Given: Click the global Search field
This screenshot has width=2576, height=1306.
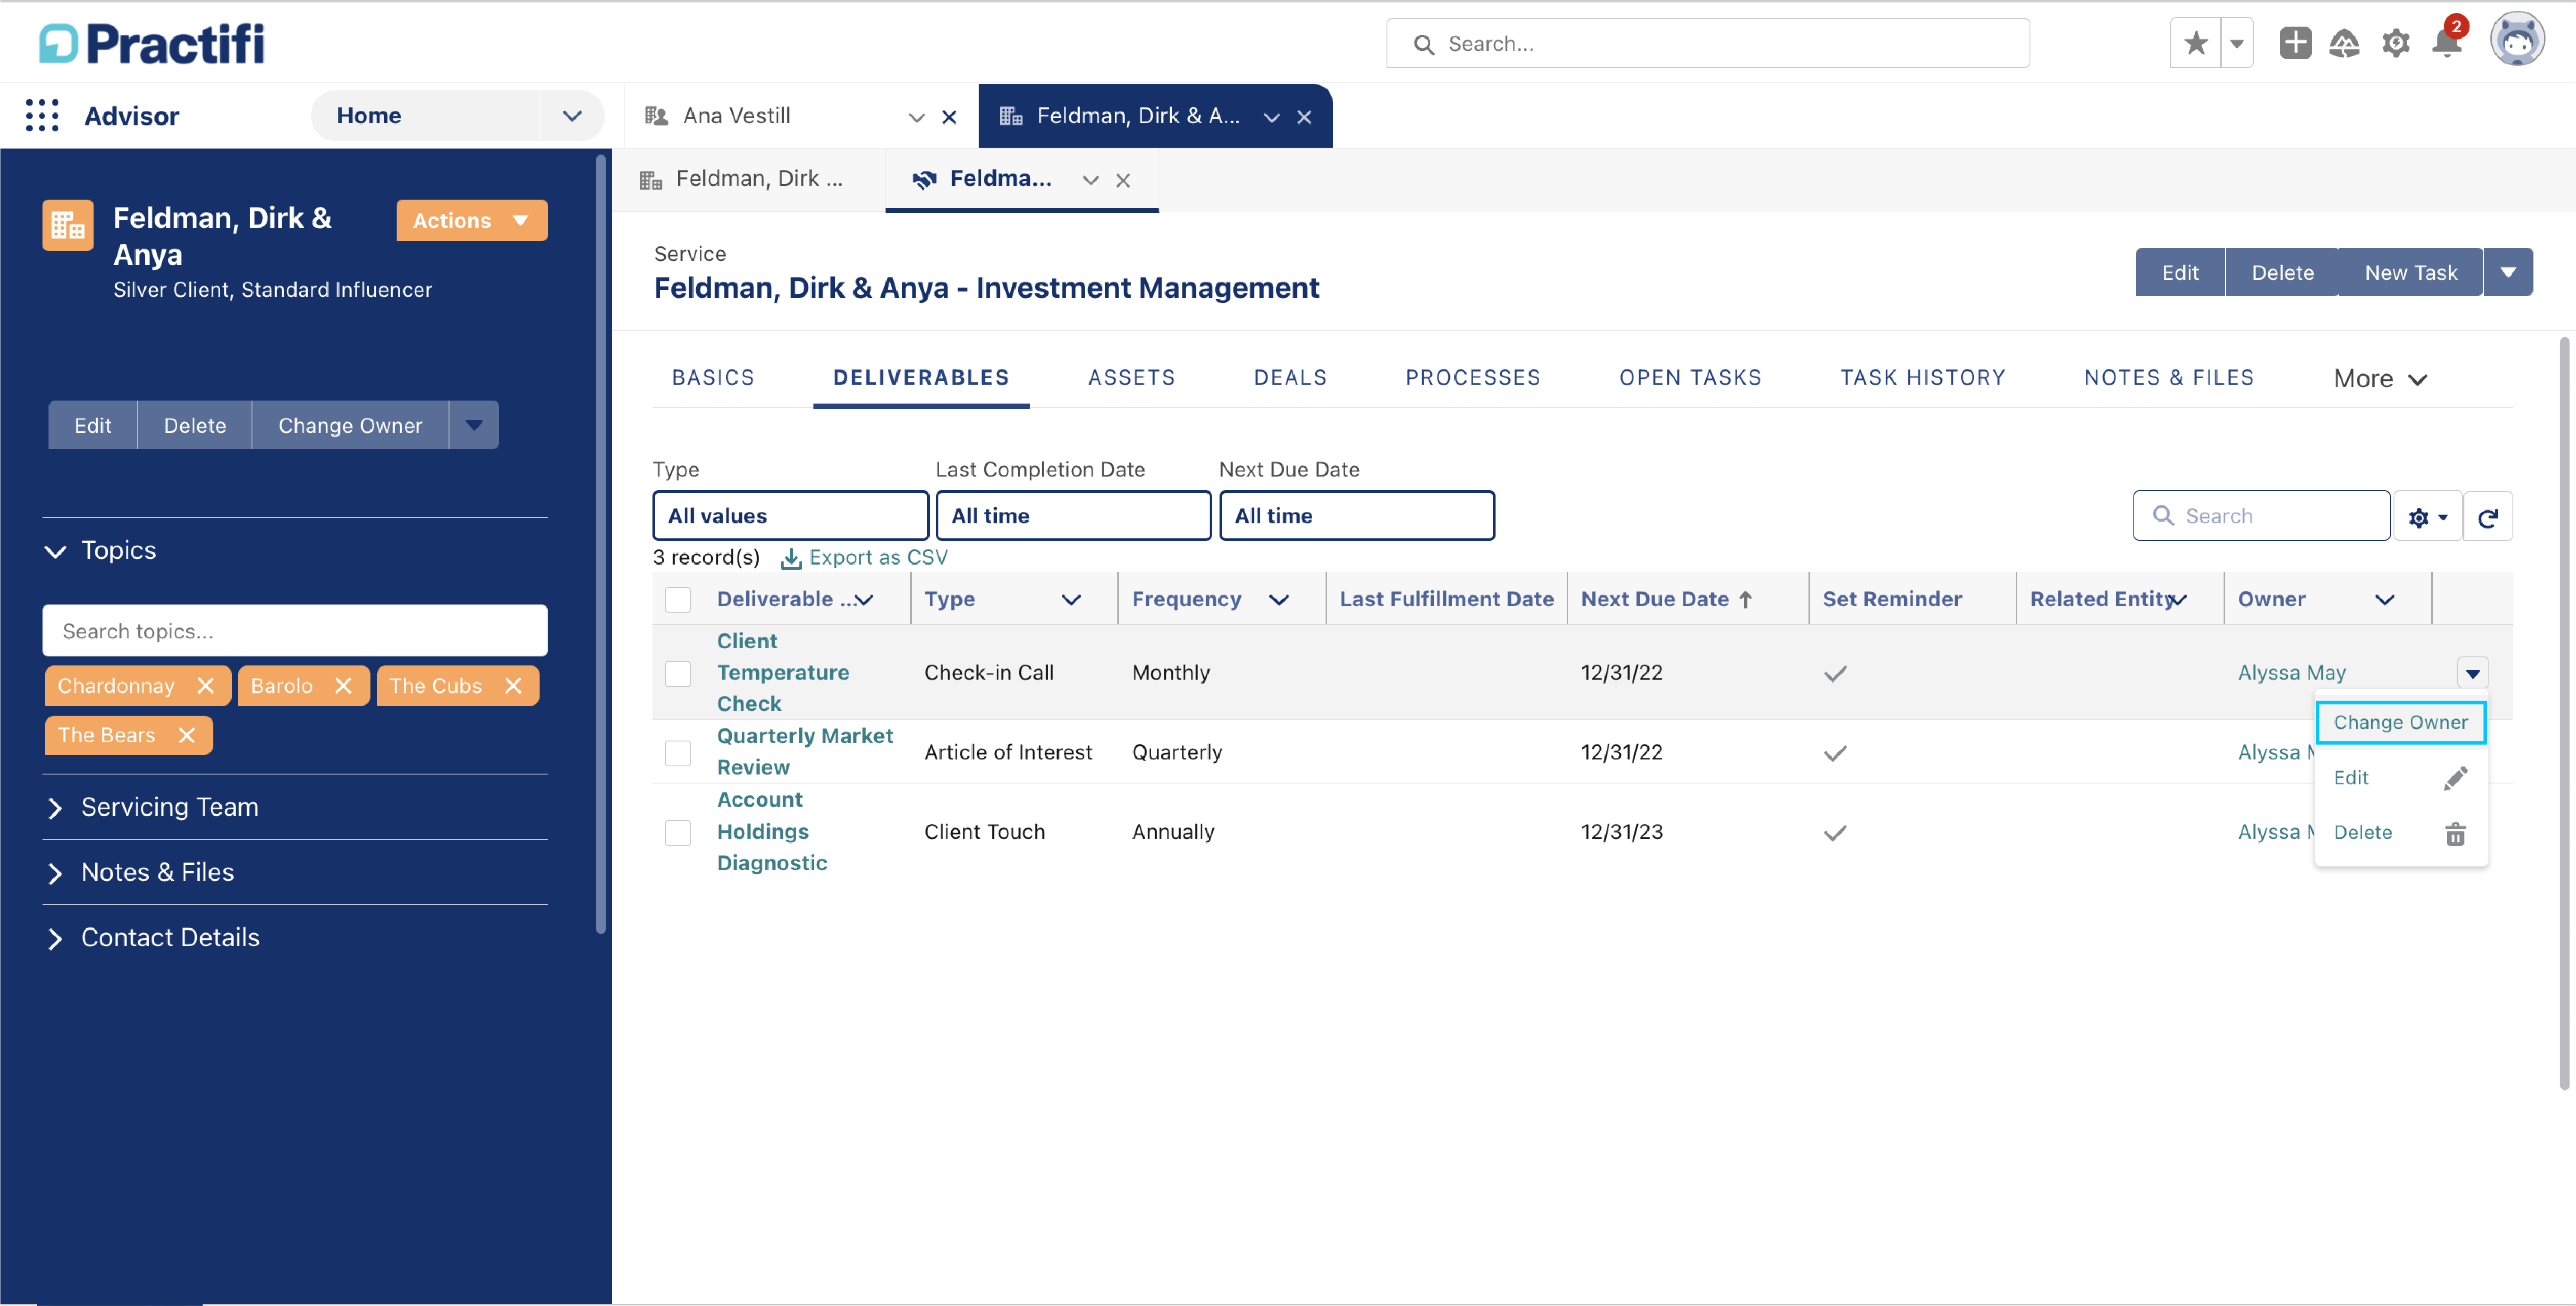Looking at the screenshot, I should [1707, 44].
